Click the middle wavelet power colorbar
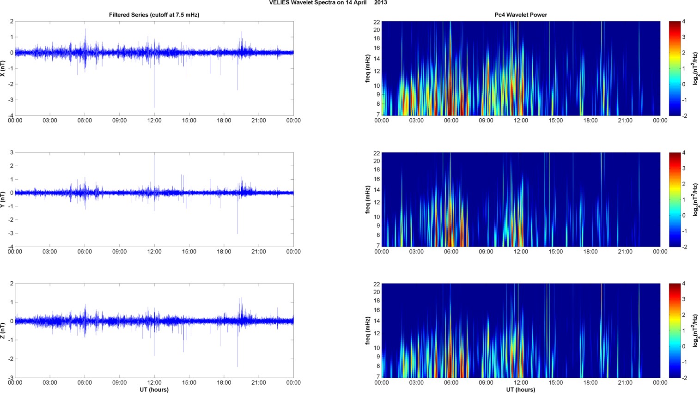The width and height of the screenshot is (700, 393). point(675,200)
